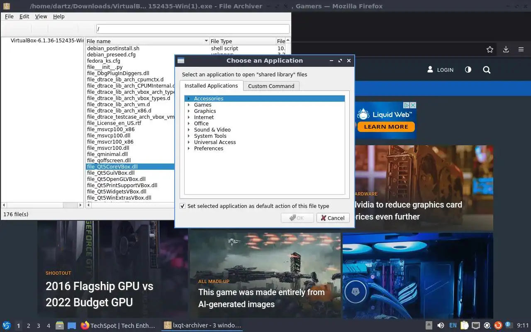Open the Firefox downloads panel
Screen dimensions: 531x332
[x=506, y=49]
